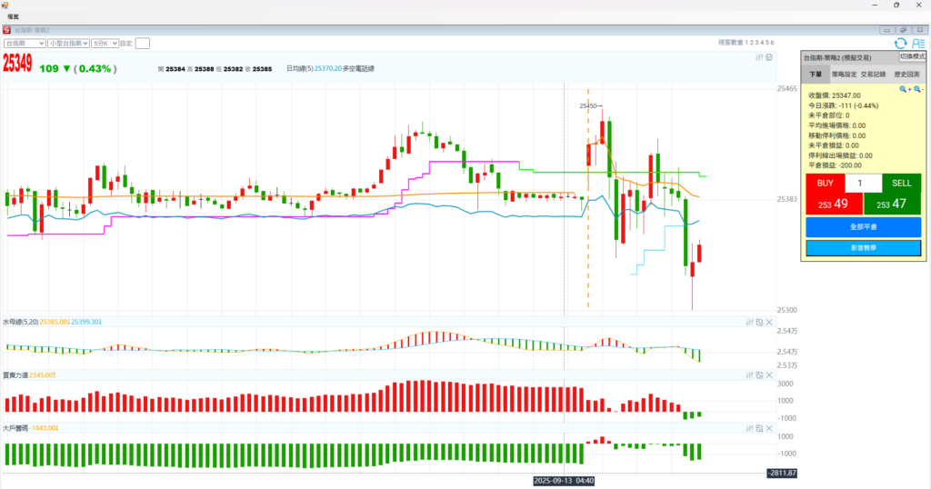The width and height of the screenshot is (931, 489).
Task: Click the refresh icon above the order panel
Action: (900, 43)
